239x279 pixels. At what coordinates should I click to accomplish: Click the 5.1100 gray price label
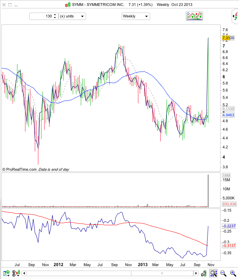click(x=228, y=109)
